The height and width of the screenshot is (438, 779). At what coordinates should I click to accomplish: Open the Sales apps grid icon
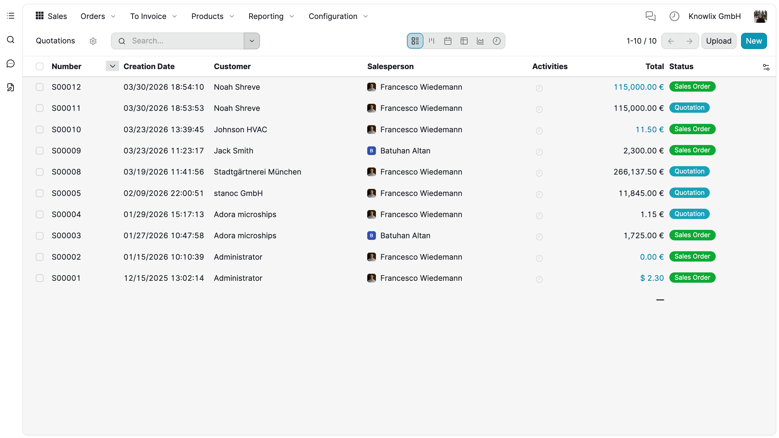click(39, 16)
